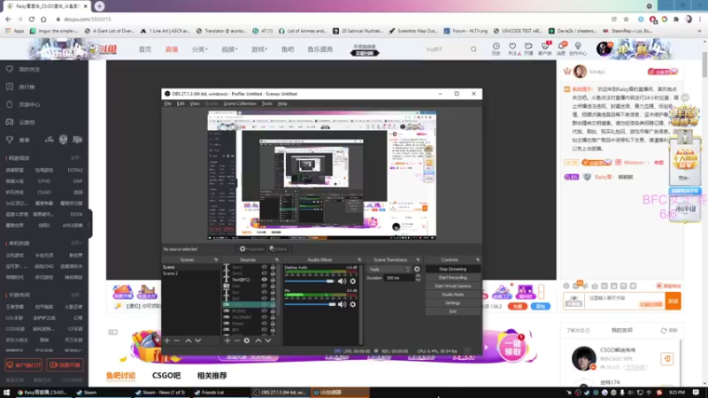Open Douyu watch history clock icon

tap(496, 47)
